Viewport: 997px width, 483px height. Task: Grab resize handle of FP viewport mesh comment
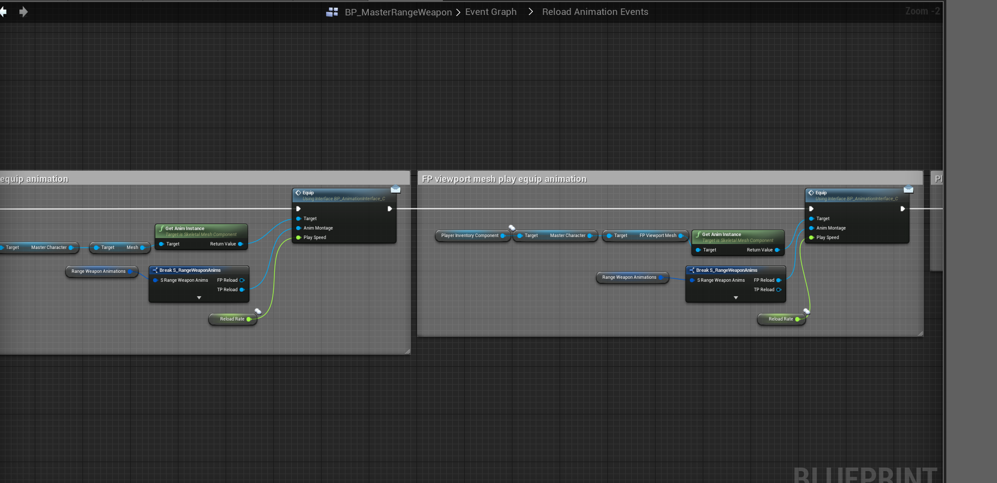pyautogui.click(x=920, y=333)
